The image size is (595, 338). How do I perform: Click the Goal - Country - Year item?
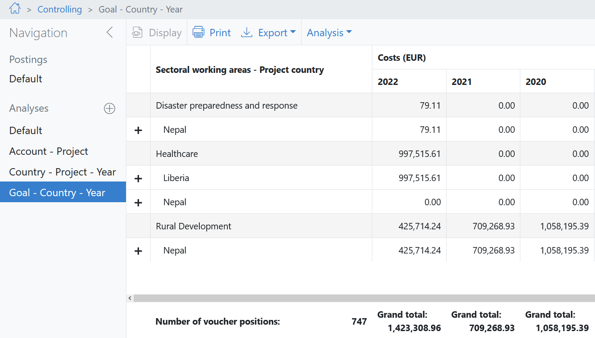coord(57,193)
